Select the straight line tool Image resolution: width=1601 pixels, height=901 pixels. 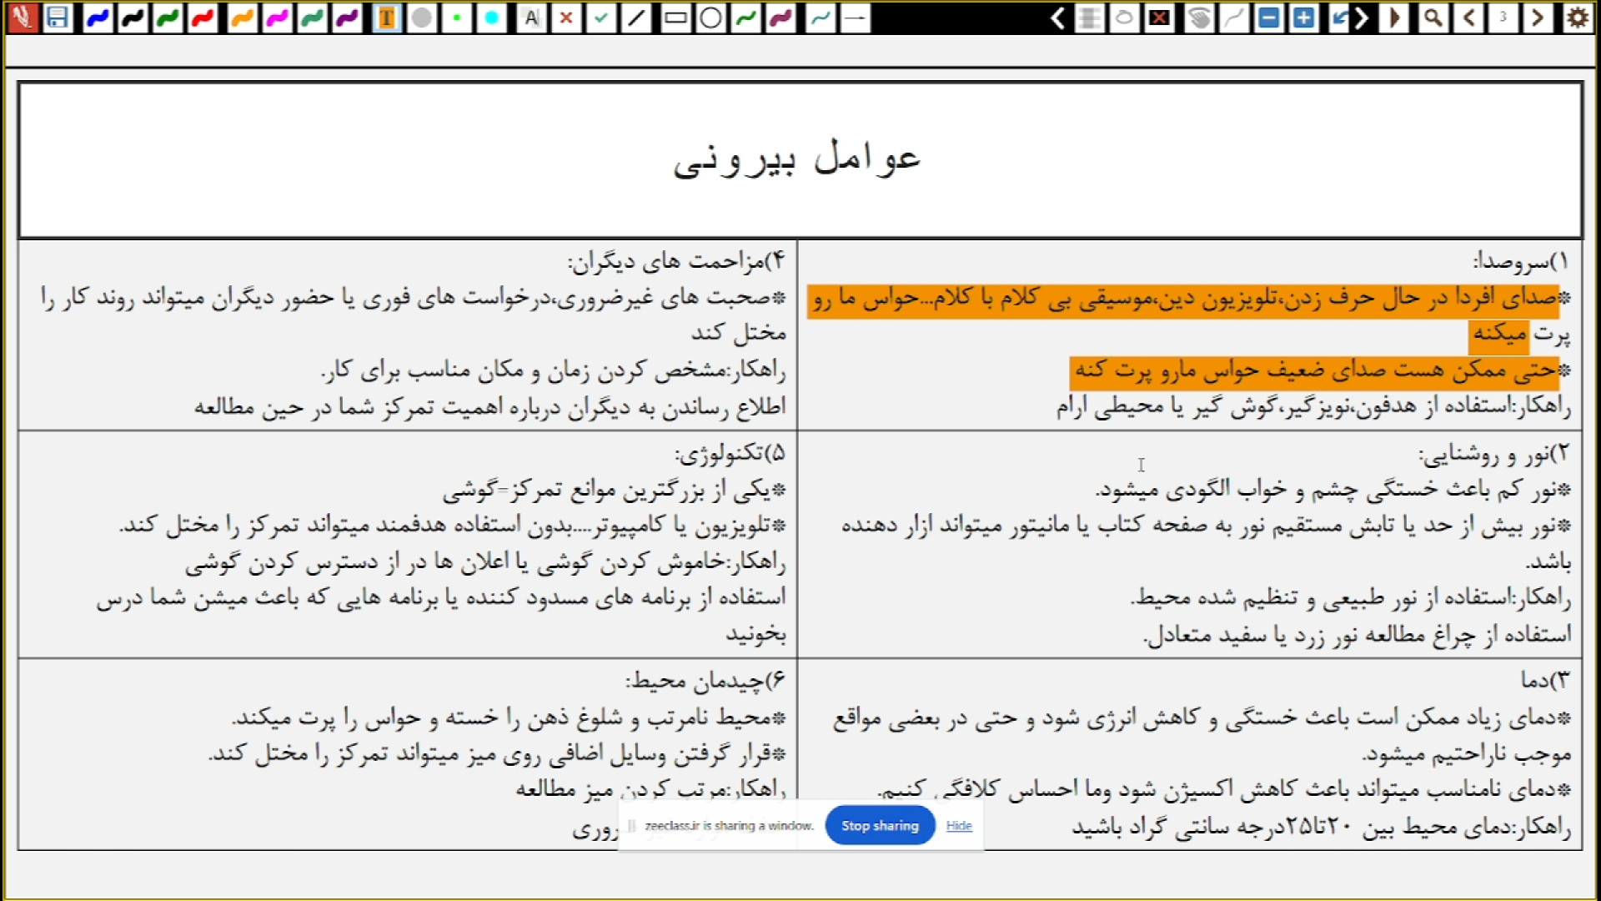pos(636,18)
